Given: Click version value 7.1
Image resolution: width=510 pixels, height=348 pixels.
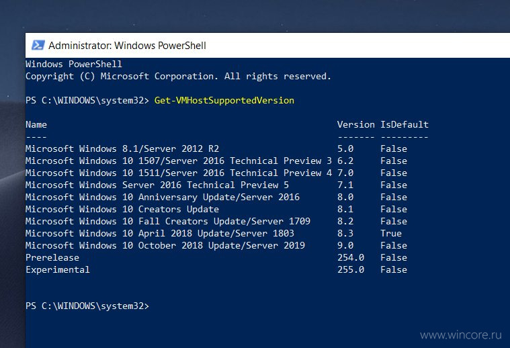Looking at the screenshot, I should coord(345,185).
